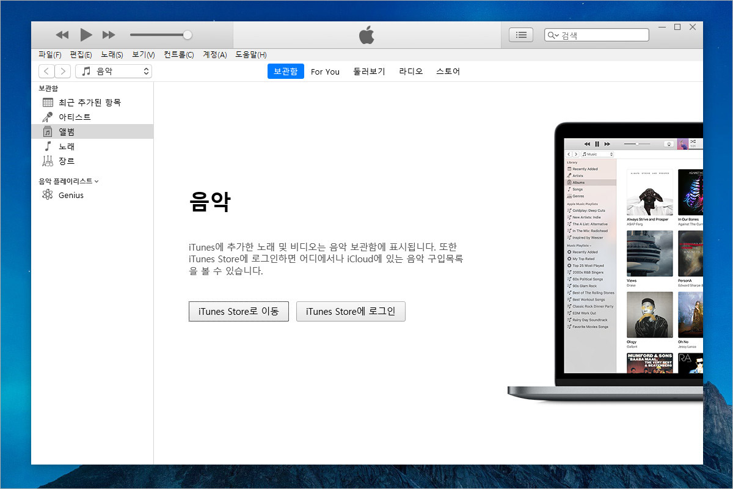Adjust the volume slider knob
This screenshot has height=489, width=733.
point(188,35)
